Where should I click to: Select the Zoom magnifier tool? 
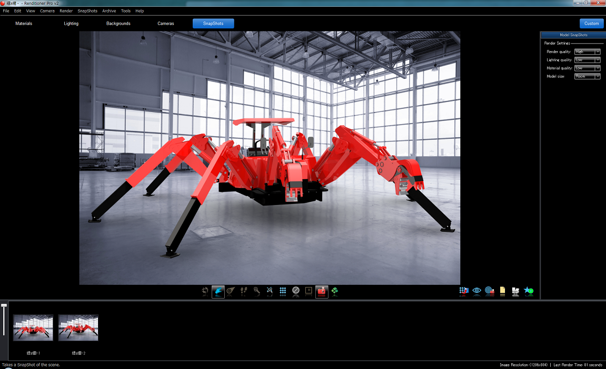(256, 291)
